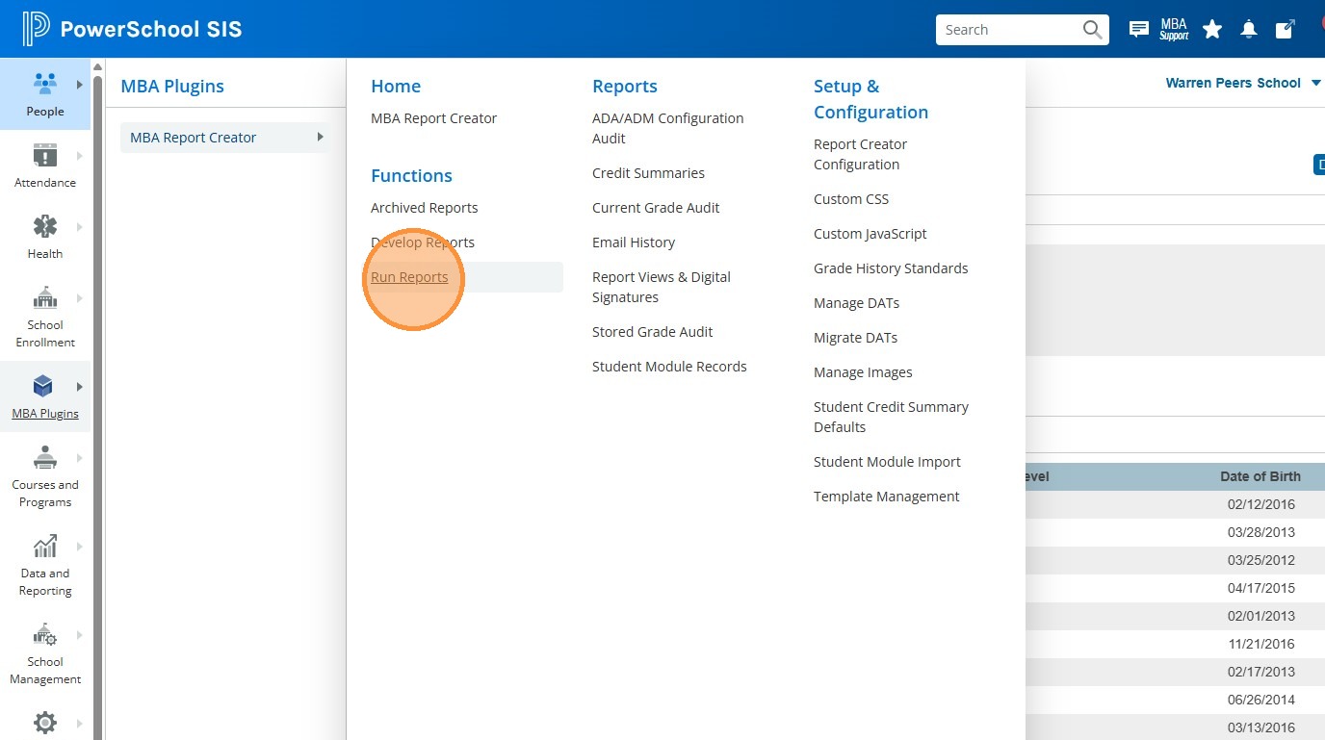Click the open-in-new-window icon
Image resolution: width=1325 pixels, height=740 pixels.
point(1285,30)
